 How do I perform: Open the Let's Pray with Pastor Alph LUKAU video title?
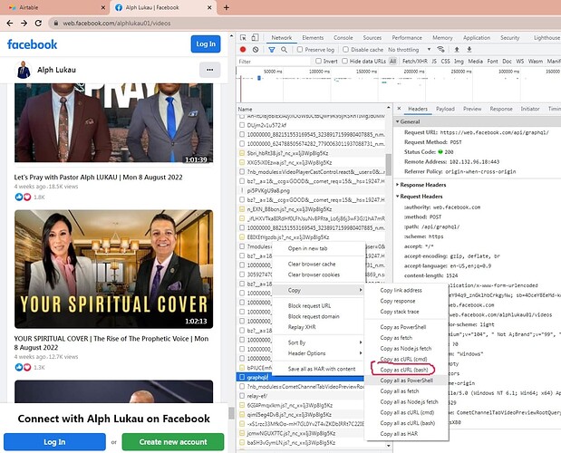tap(99, 178)
